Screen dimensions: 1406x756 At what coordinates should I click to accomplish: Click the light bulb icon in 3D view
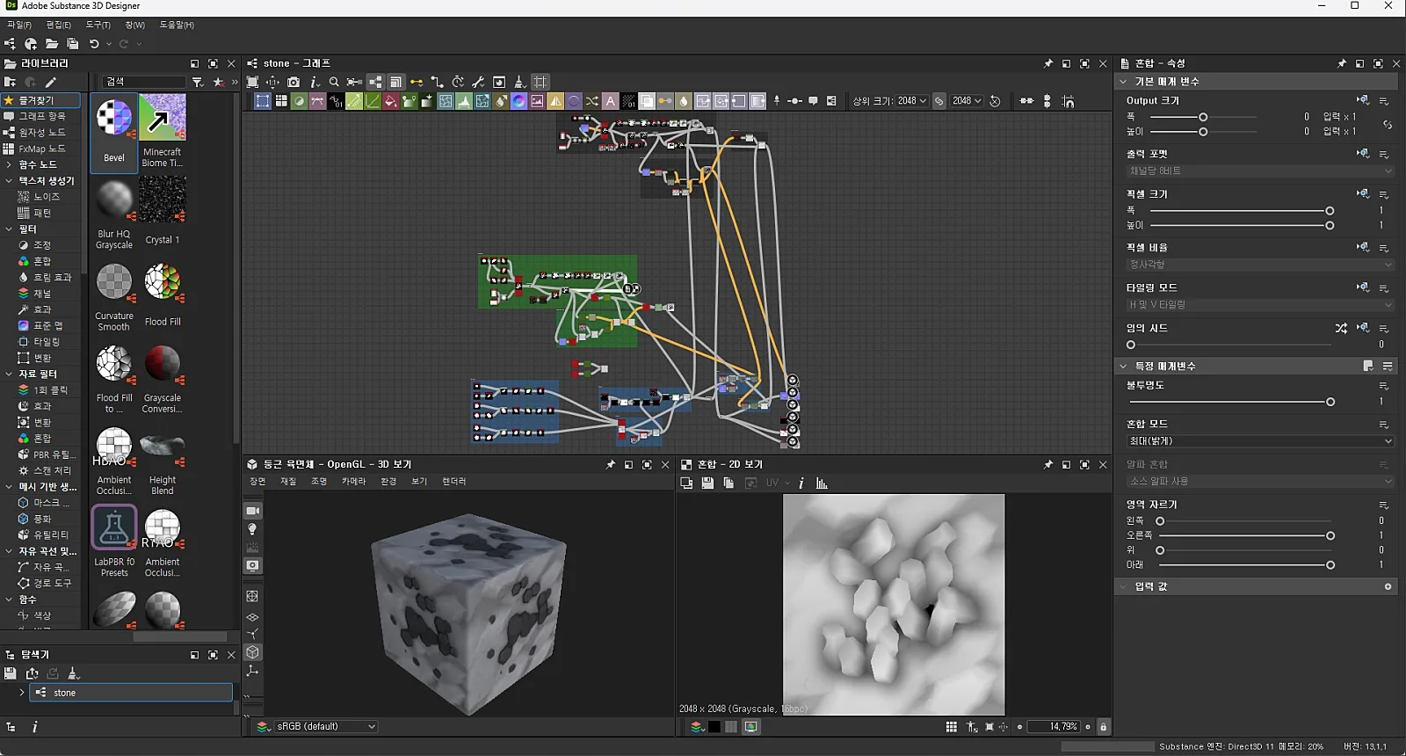(253, 529)
